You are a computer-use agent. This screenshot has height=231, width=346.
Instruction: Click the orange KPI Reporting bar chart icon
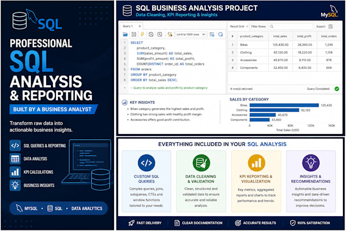pyautogui.click(x=256, y=163)
